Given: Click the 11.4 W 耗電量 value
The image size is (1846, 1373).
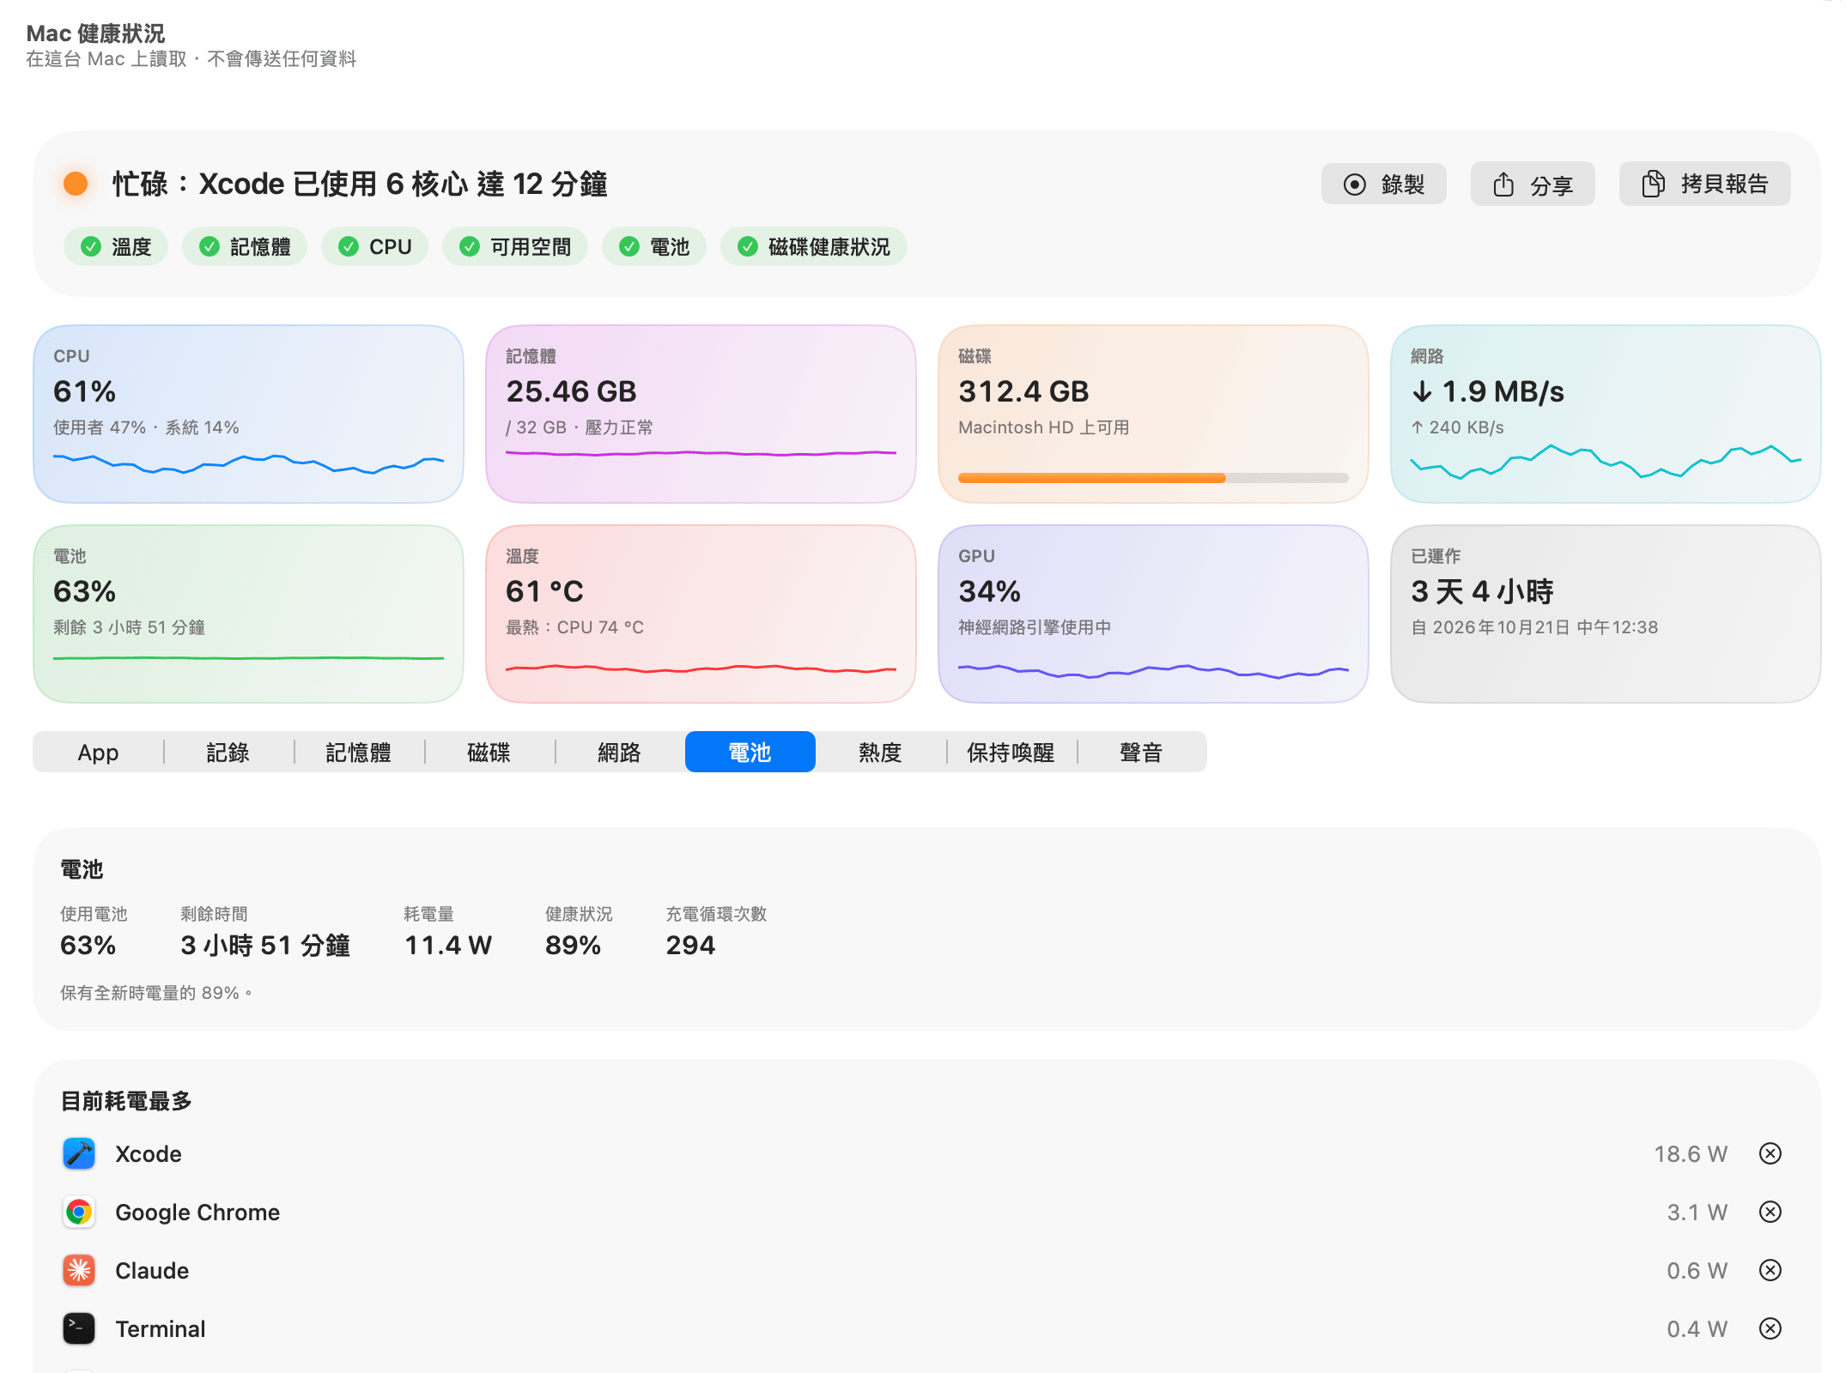Looking at the screenshot, I should point(448,946).
